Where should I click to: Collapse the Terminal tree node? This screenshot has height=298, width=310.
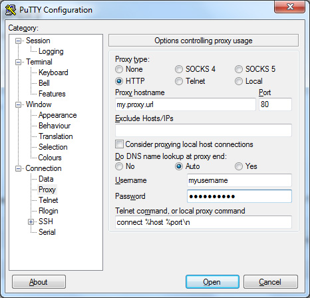[18, 62]
